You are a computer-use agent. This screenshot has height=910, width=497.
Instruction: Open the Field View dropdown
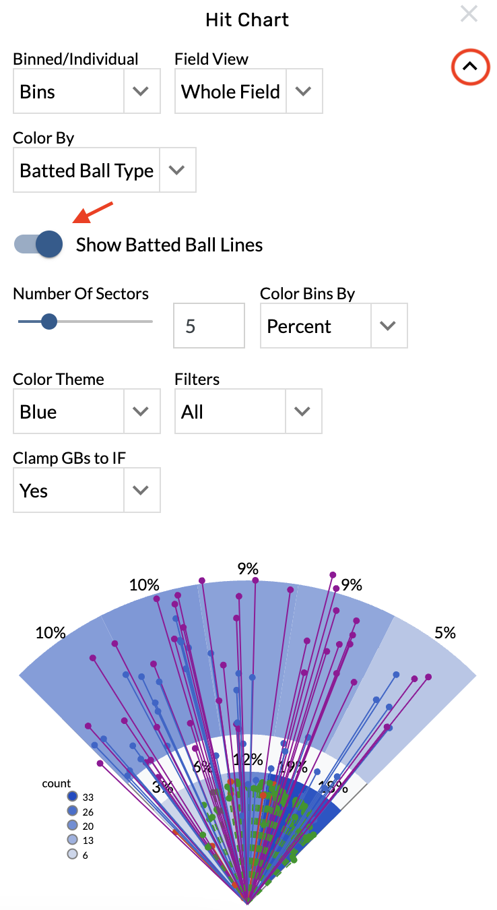(248, 91)
